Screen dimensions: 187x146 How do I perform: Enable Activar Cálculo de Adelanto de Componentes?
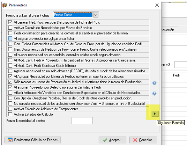tap(10, 109)
